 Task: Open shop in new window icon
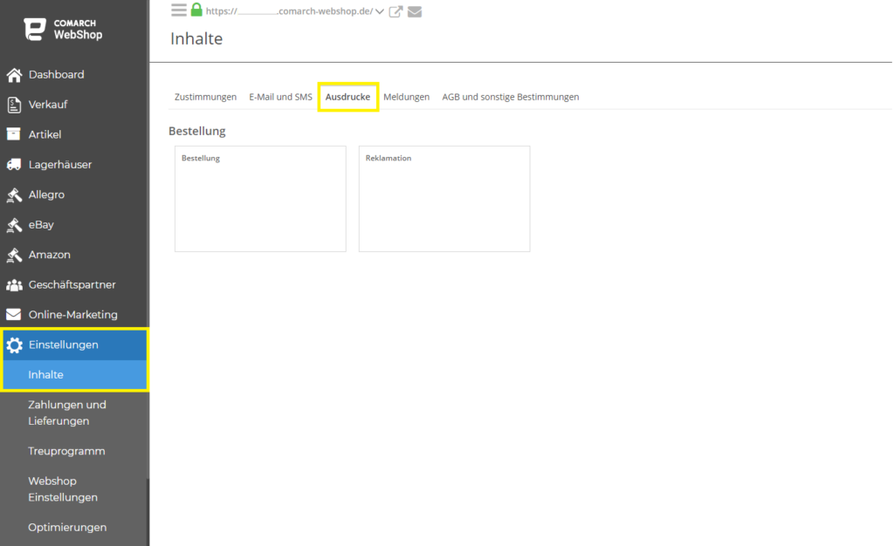pyautogui.click(x=395, y=11)
